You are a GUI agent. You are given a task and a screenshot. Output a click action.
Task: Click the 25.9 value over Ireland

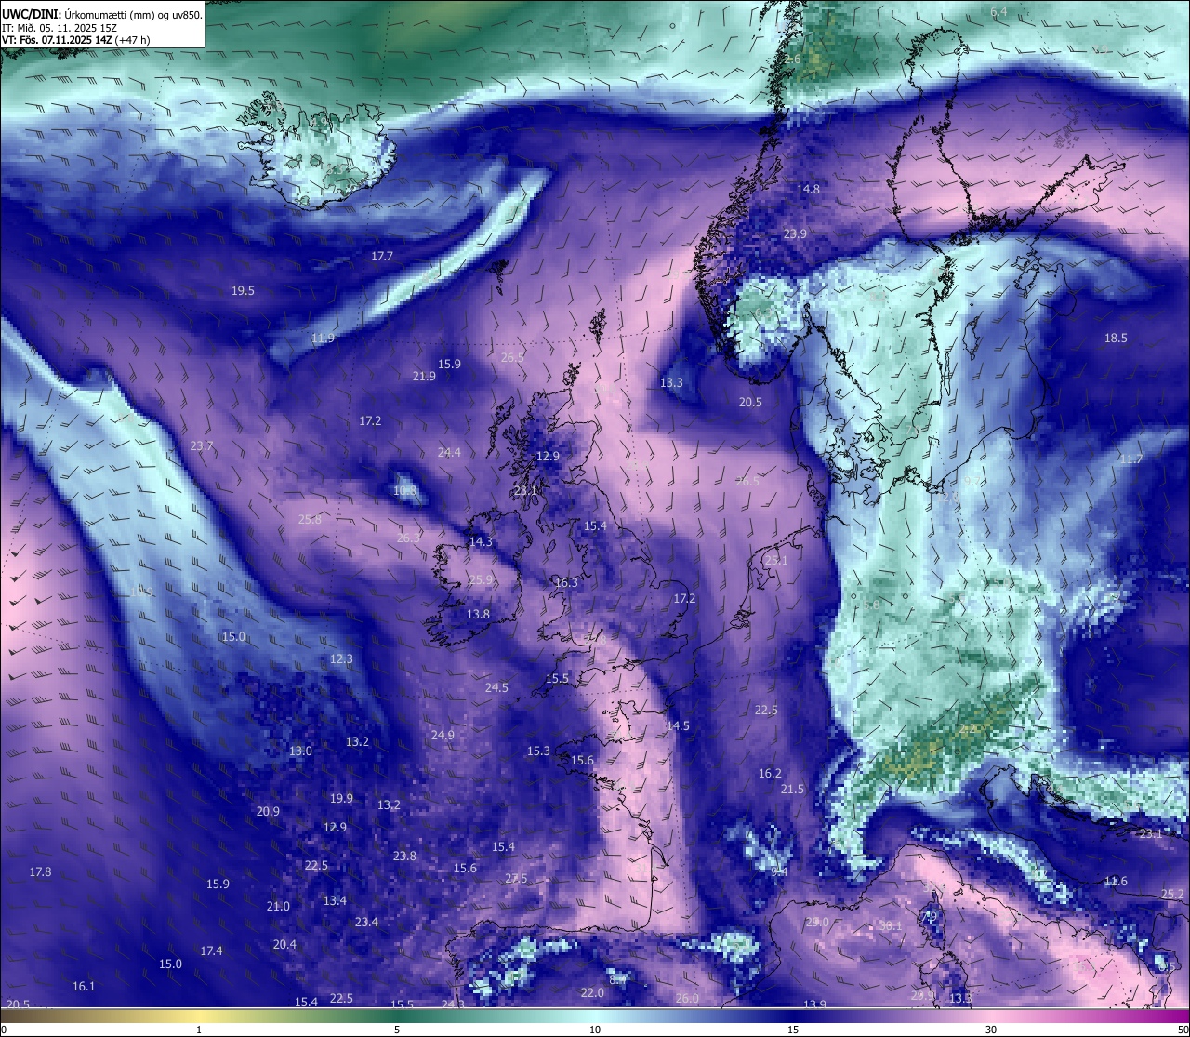click(481, 580)
